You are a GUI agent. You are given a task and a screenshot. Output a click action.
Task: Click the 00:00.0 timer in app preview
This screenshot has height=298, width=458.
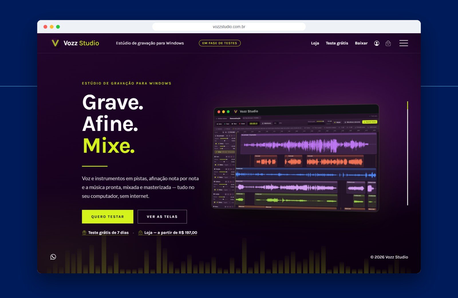253,123
